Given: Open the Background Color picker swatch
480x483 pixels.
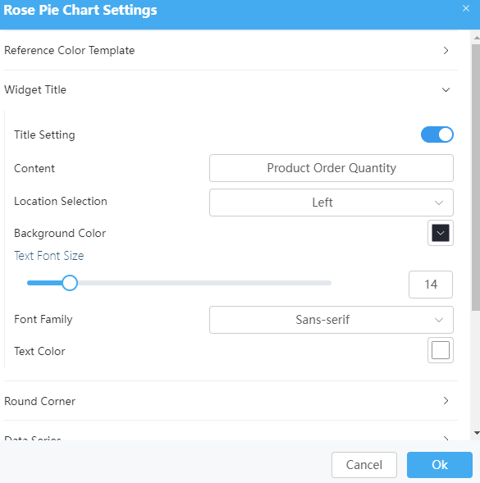Looking at the screenshot, I should pos(441,233).
